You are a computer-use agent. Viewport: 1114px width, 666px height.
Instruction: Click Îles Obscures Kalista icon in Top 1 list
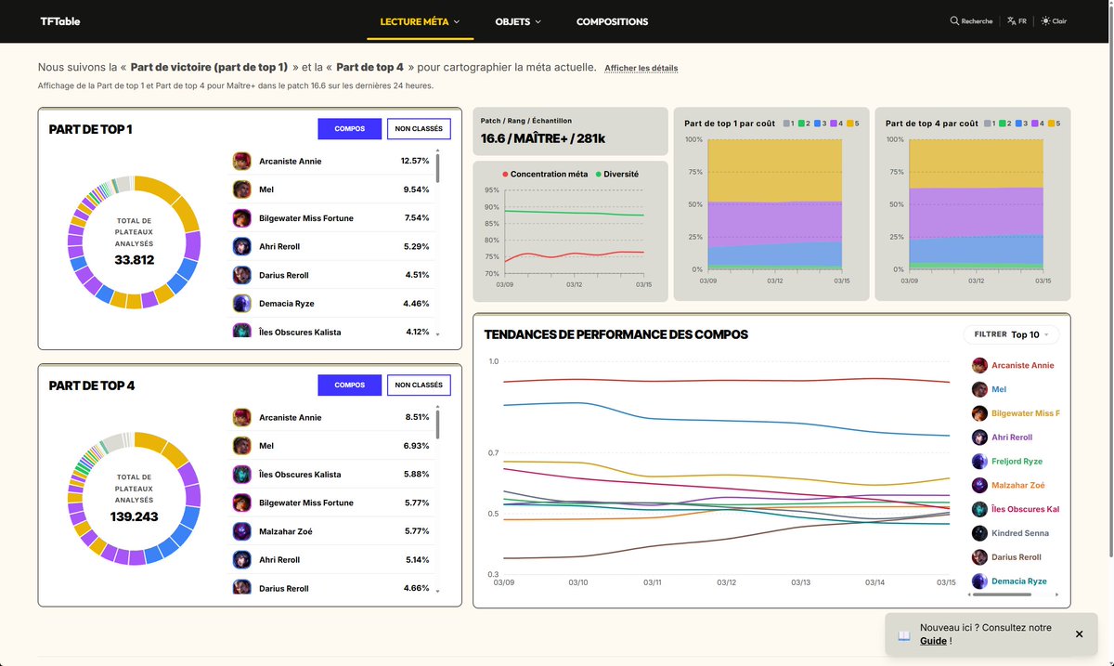pyautogui.click(x=242, y=330)
